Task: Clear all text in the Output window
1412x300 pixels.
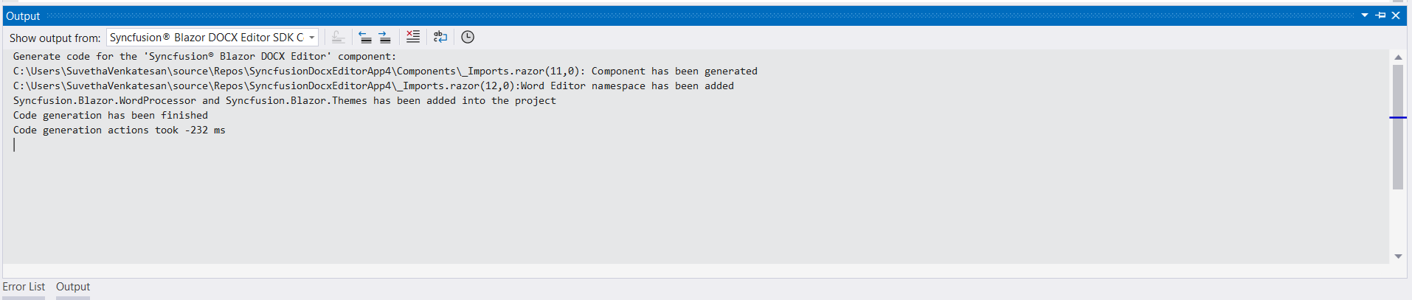Action: click(x=413, y=37)
